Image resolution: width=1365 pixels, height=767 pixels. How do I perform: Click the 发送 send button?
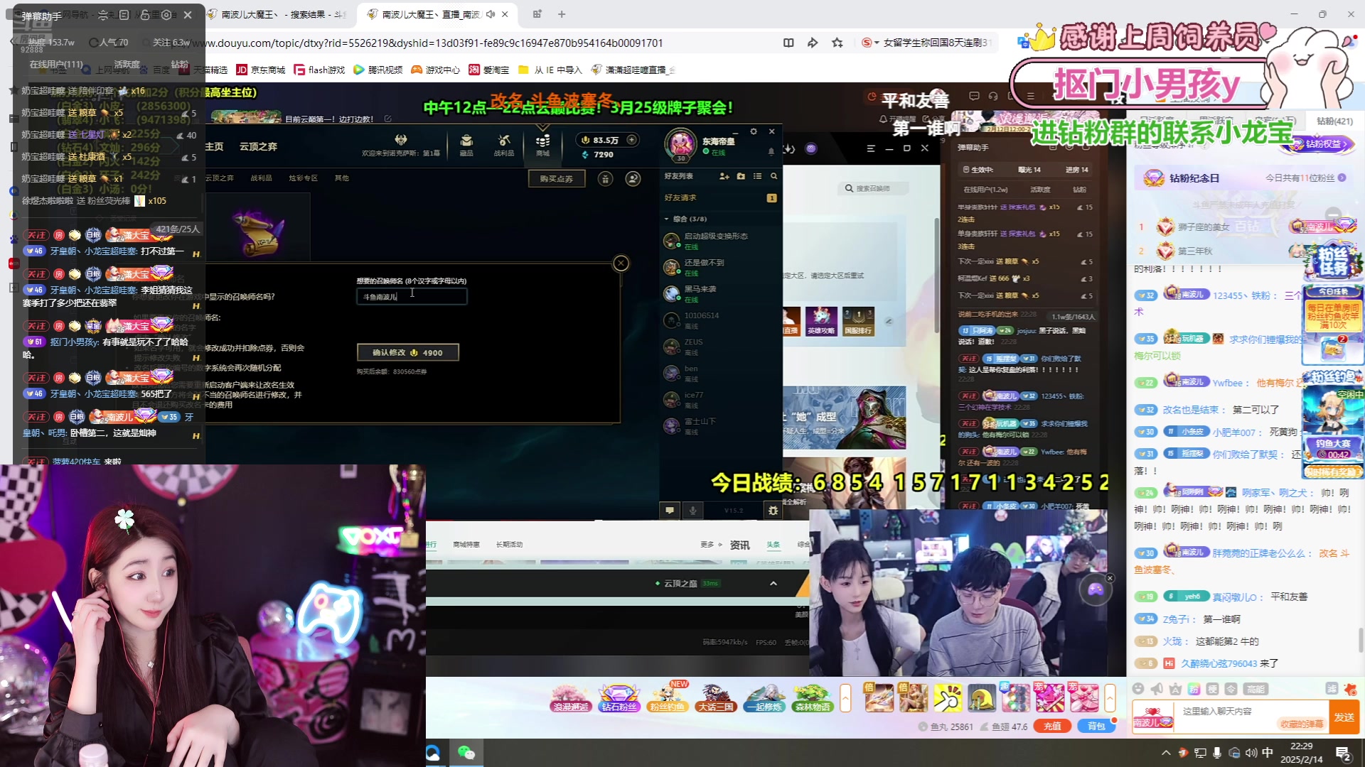point(1344,717)
